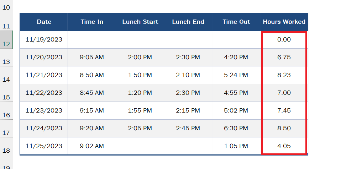The image size is (341, 169).
Task: Select the 11/23/2023 date cell
Action: (44, 111)
